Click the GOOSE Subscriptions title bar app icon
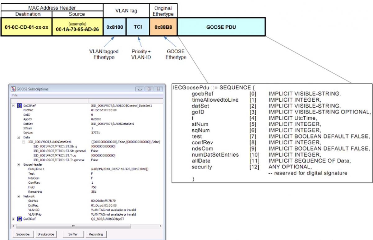Viewport: 373px width, 240px height. (13, 89)
